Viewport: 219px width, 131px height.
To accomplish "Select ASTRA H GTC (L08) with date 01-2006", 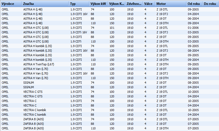I will point(109,28).
